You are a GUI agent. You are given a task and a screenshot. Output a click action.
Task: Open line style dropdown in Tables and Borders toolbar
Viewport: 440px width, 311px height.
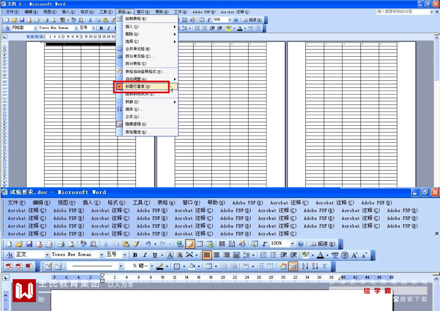click(121, 267)
